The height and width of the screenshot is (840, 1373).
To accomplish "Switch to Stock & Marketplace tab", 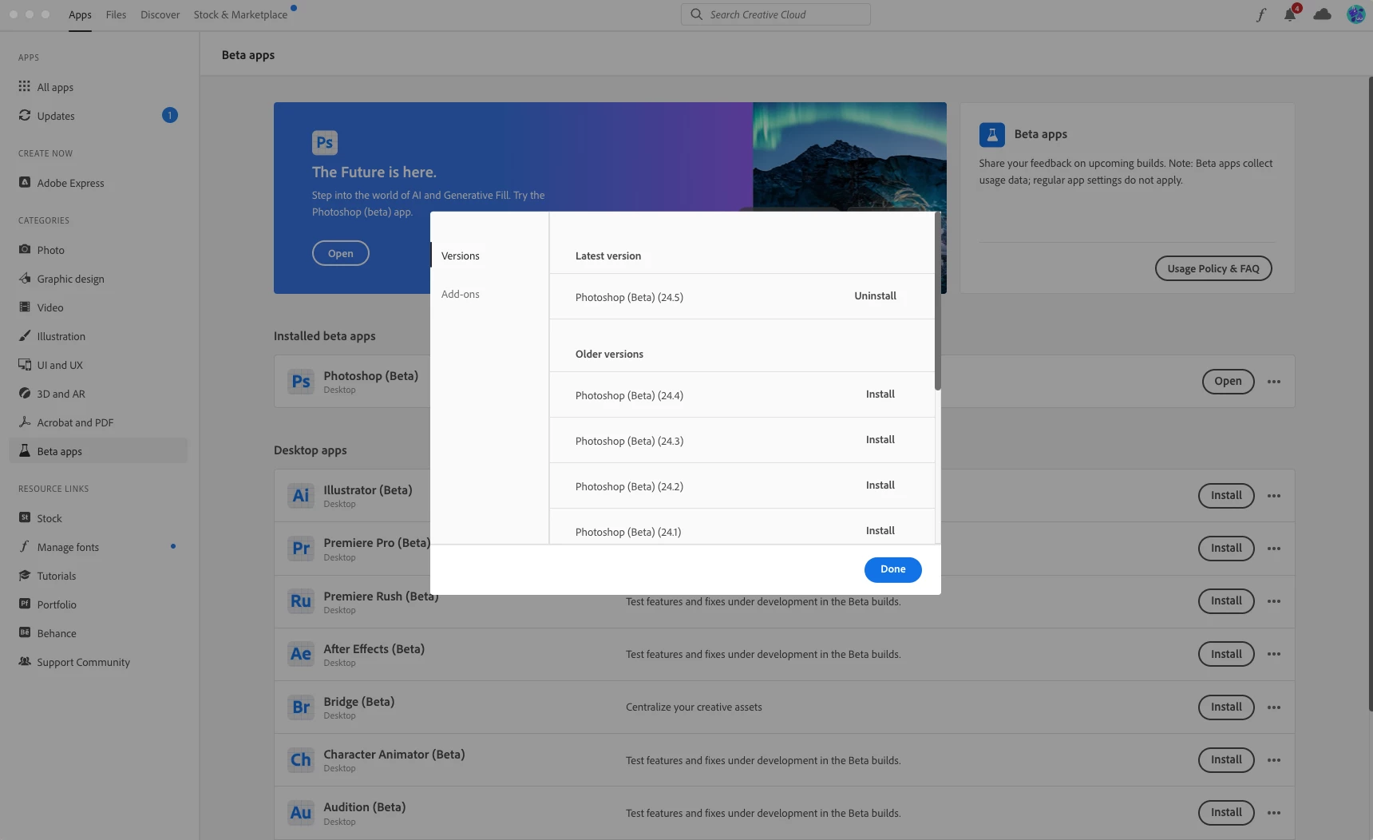I will 240,14.
